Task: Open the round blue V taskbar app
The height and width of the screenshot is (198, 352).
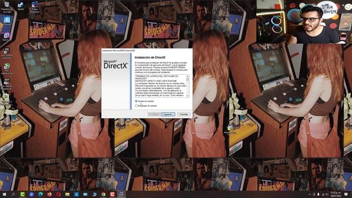Action: coord(31,194)
